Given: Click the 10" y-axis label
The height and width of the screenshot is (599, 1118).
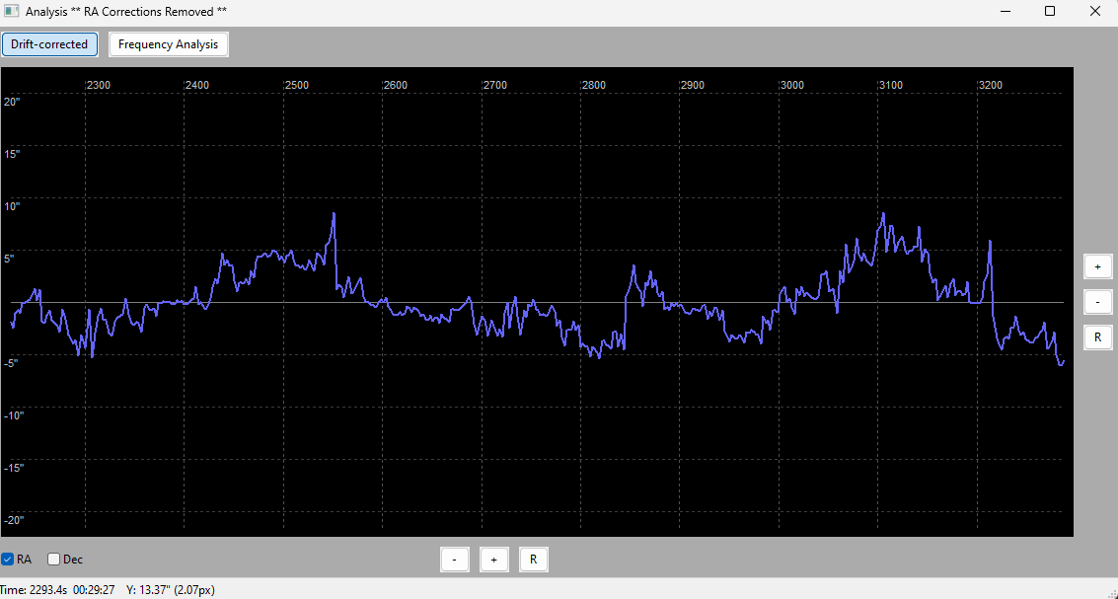Looking at the screenshot, I should pos(12,206).
